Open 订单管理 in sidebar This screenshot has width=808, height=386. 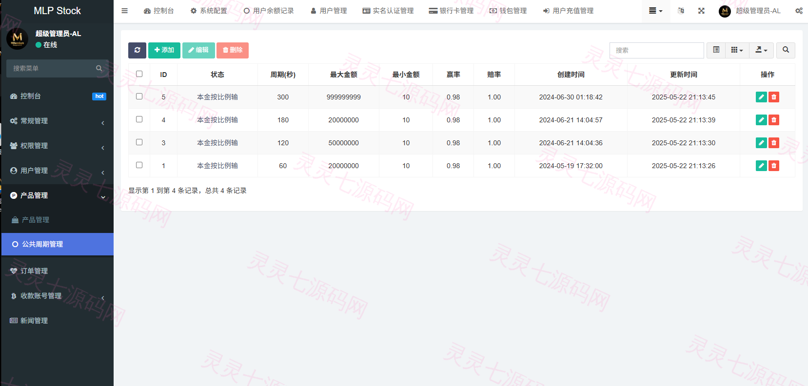click(57, 271)
